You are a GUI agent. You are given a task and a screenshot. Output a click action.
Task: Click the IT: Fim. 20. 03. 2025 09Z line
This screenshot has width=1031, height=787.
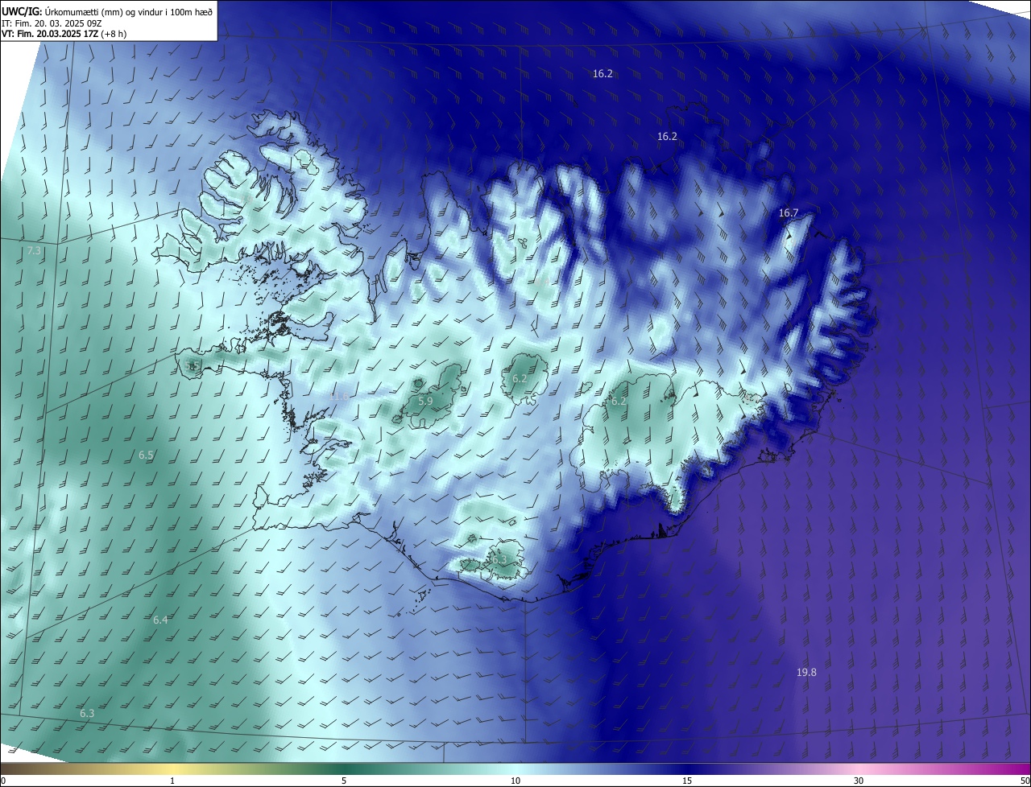53,23
